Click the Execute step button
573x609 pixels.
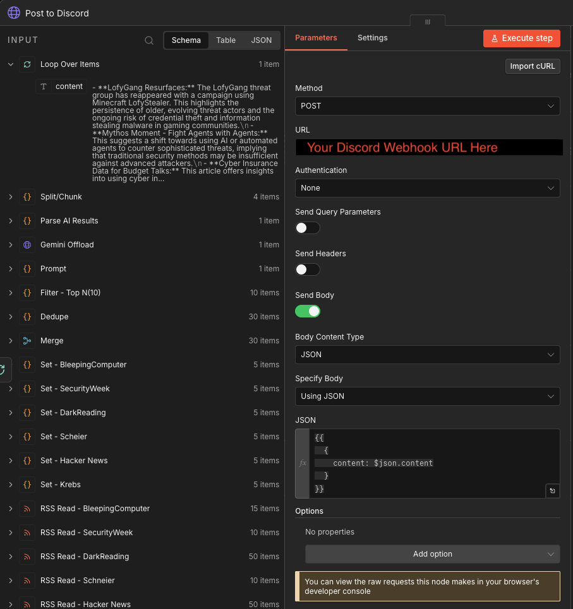[x=521, y=38]
